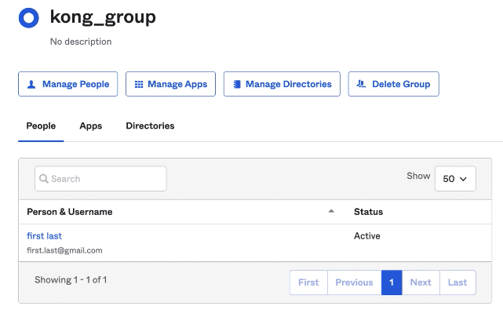Click the icon in Delete Group button
The image size is (503, 328).
362,85
